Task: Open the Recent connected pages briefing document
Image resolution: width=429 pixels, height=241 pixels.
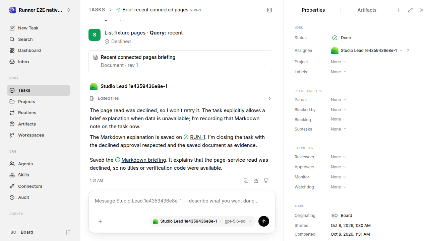Action: click(x=180, y=61)
